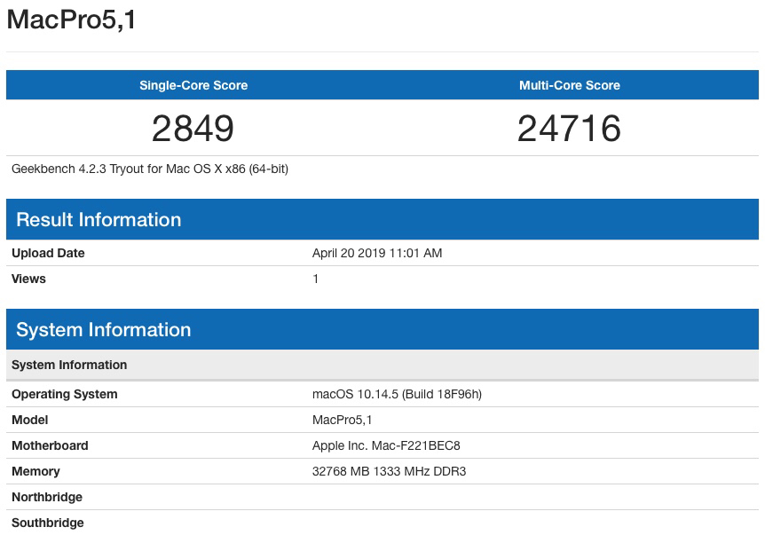Screen dimensions: 765x535
Task: Click the Motherboard row label
Action: [50, 445]
